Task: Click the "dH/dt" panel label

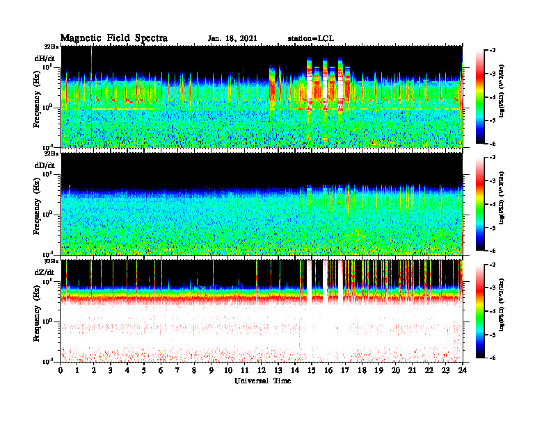Action: [x=45, y=58]
